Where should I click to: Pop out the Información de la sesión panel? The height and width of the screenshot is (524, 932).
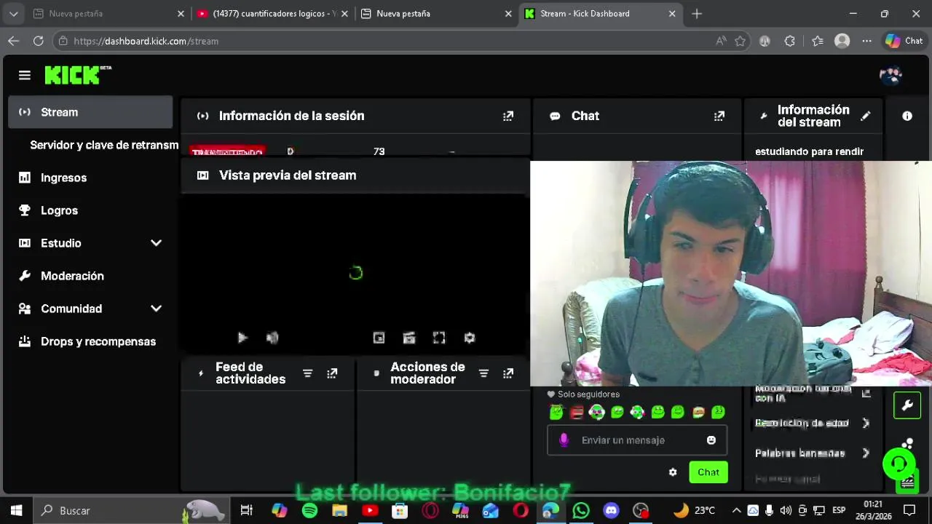click(x=508, y=116)
